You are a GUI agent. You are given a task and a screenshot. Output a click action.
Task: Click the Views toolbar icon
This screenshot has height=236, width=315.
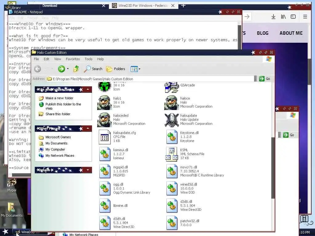point(134,69)
